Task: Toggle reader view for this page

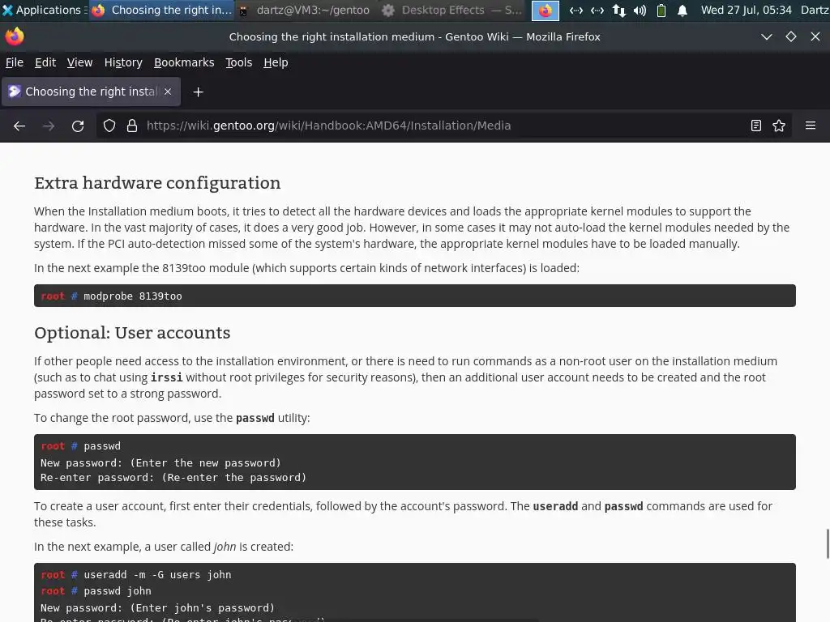Action: coord(755,126)
